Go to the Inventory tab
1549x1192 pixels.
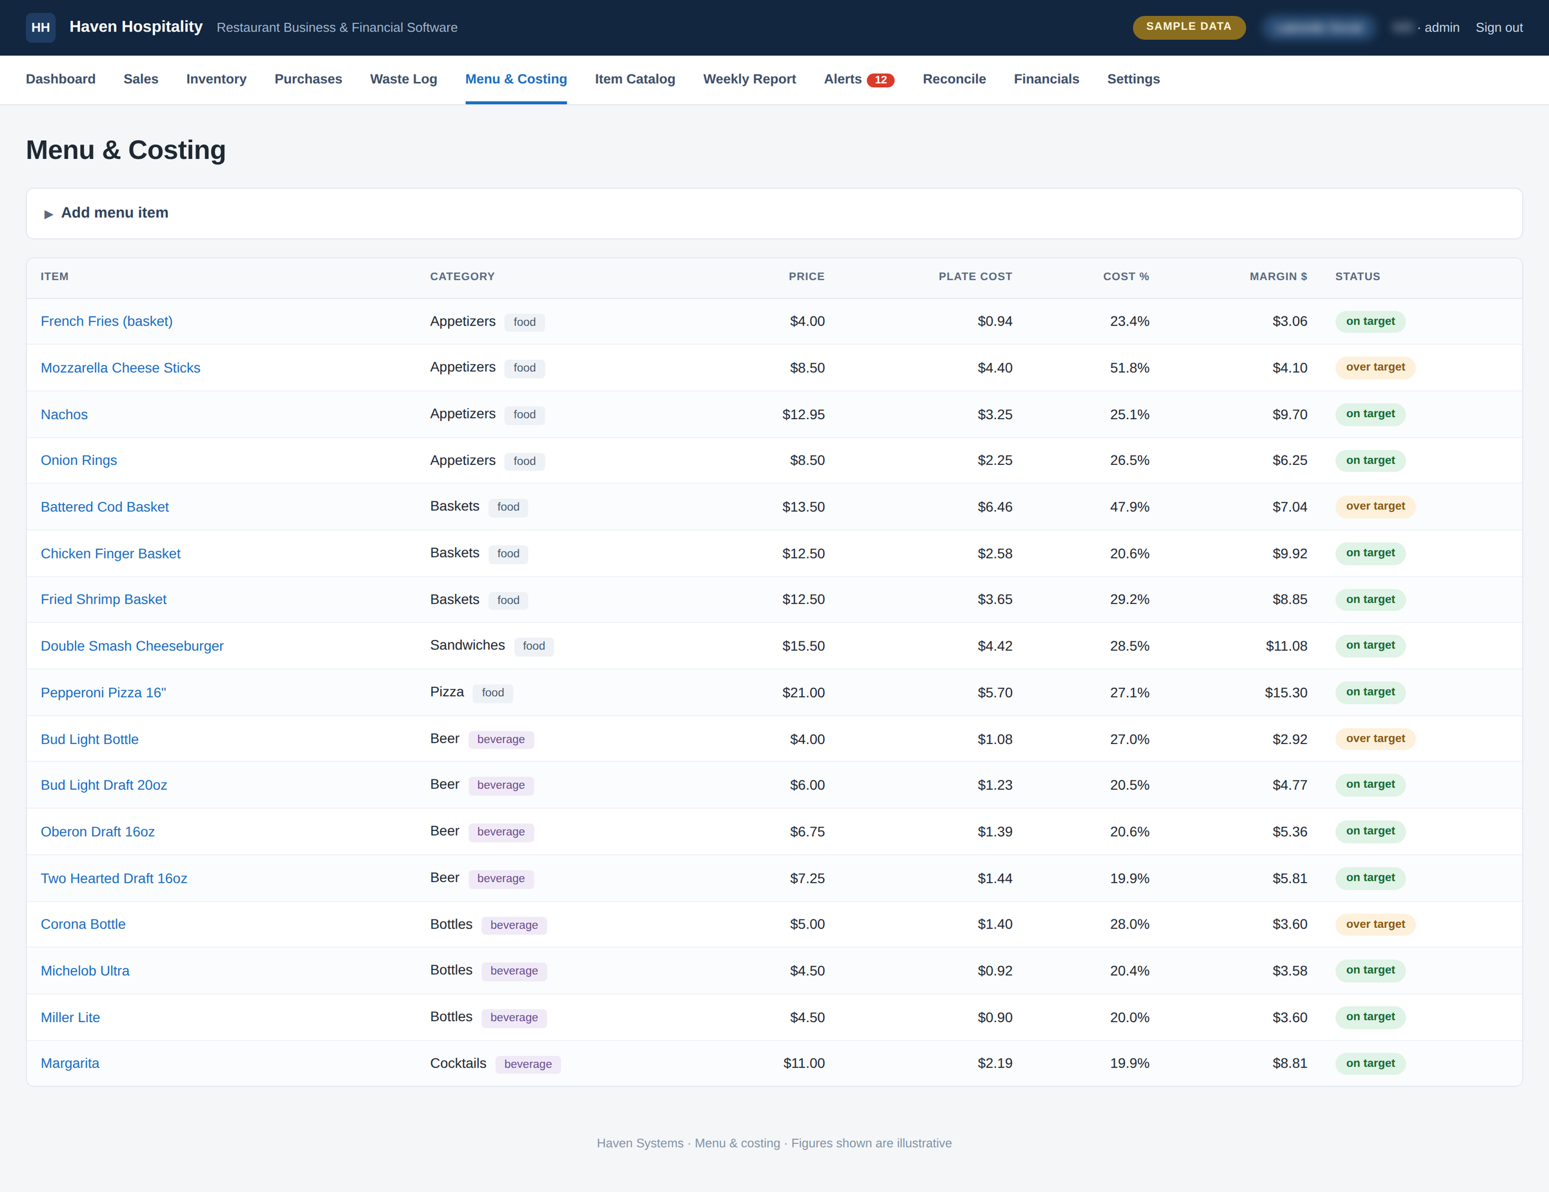coord(216,79)
